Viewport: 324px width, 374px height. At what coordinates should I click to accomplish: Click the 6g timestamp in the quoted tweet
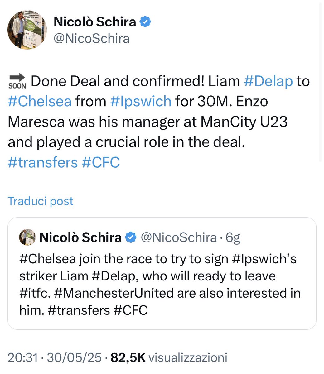coord(233,238)
